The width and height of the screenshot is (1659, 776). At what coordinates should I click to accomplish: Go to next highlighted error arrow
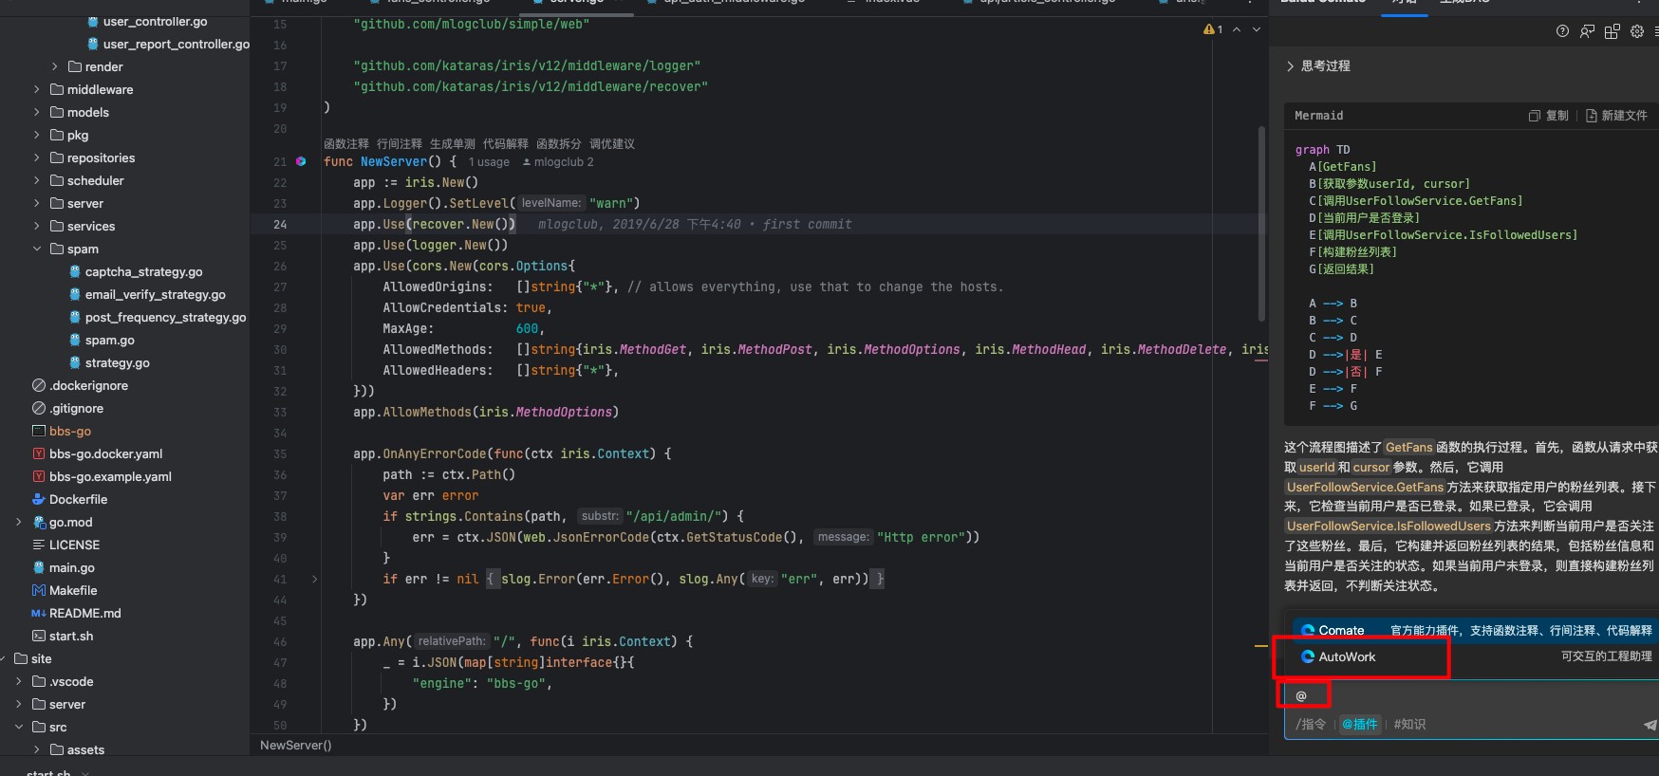(1257, 29)
